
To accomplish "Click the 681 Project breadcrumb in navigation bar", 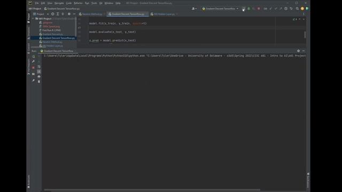I will point(35,9).
